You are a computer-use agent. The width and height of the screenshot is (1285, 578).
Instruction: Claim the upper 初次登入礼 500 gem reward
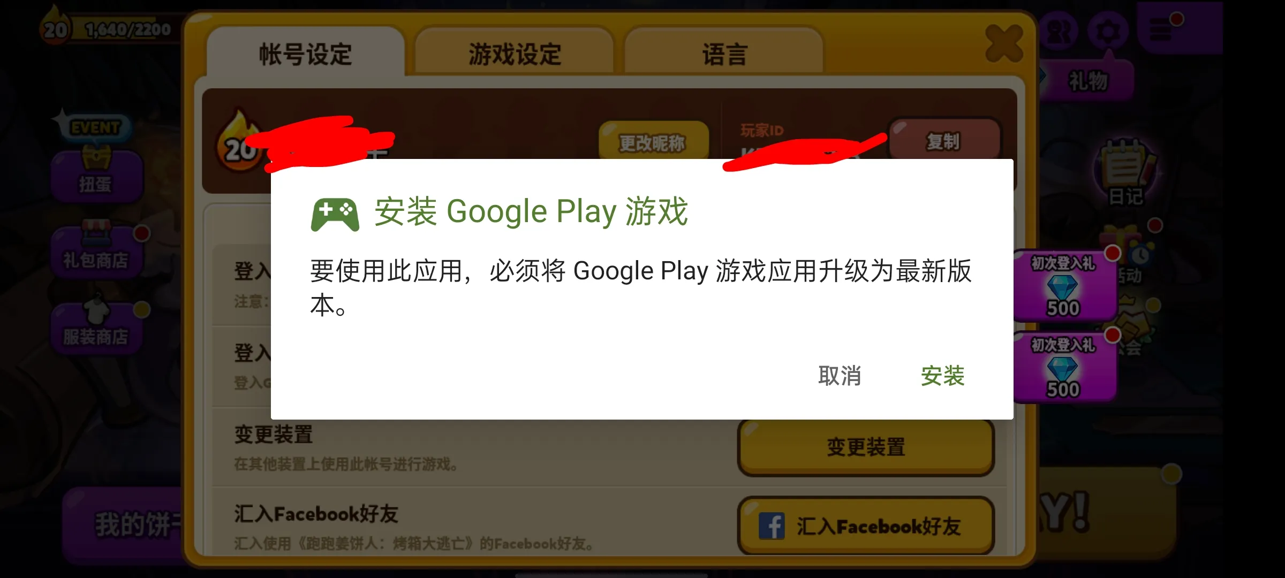(1064, 286)
